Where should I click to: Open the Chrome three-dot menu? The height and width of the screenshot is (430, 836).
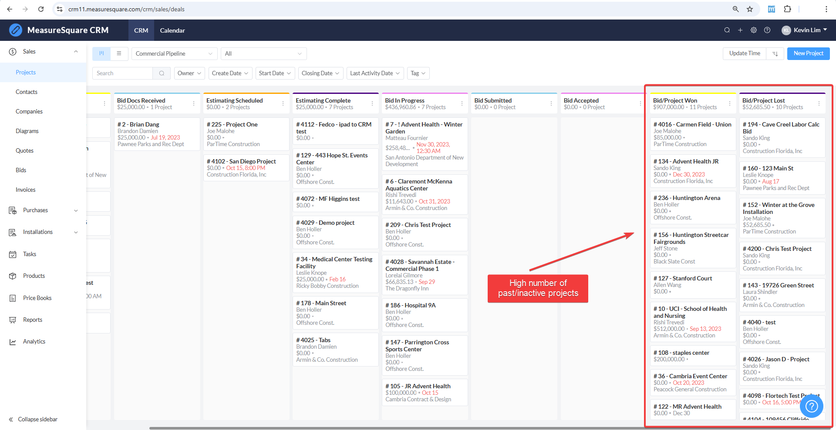pyautogui.click(x=826, y=9)
